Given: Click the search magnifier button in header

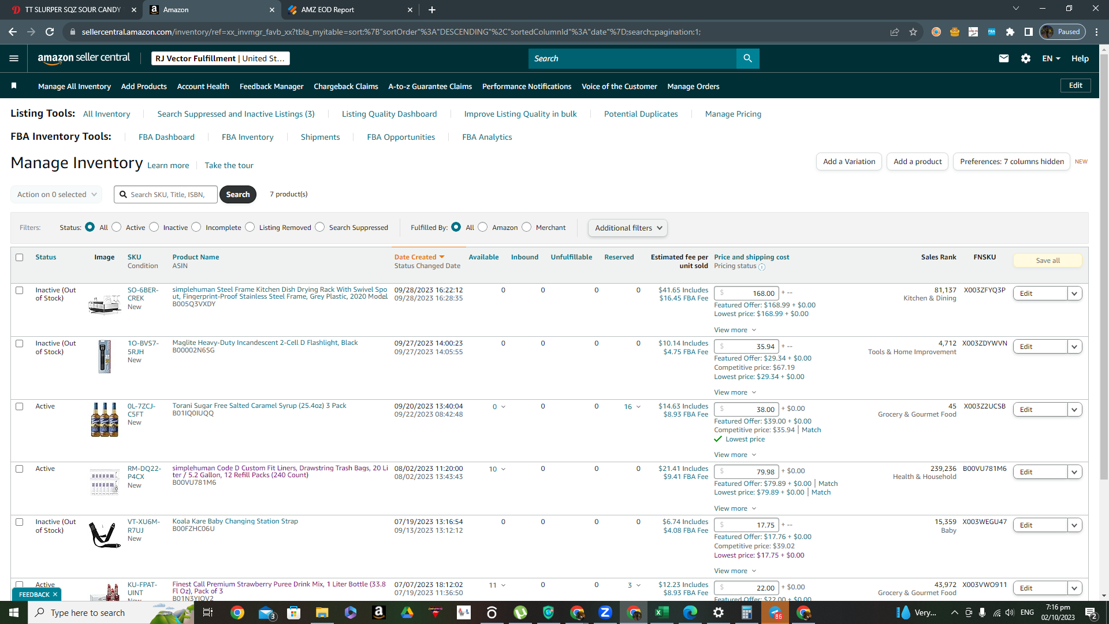Looking at the screenshot, I should [x=747, y=58].
